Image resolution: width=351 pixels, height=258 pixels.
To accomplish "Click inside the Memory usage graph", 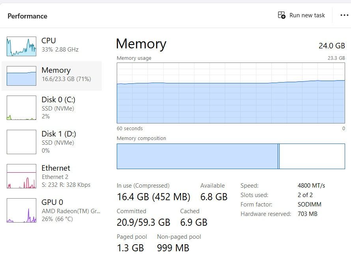I will (x=231, y=93).
